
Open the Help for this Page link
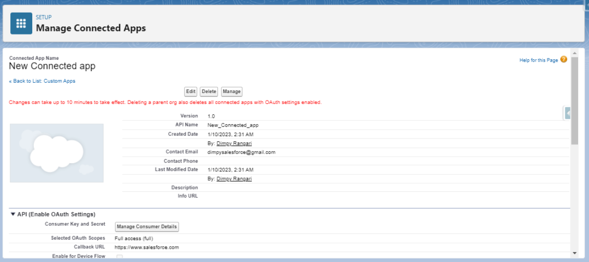[538, 60]
